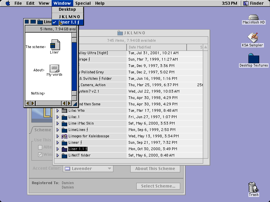
Task: Select the highlighted 'Liner 1.1 ƒ' file name
Action: pyautogui.click(x=78, y=149)
